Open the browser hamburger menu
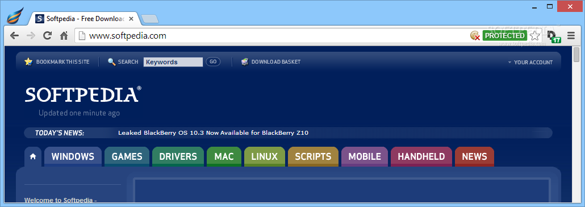 click(571, 36)
